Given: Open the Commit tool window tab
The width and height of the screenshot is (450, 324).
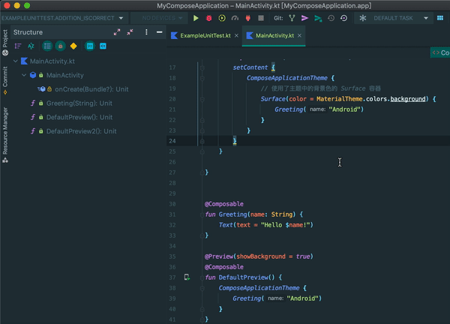Looking at the screenshot, I should pyautogui.click(x=5, y=80).
